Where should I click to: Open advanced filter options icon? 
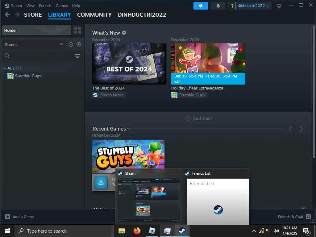click(x=77, y=56)
